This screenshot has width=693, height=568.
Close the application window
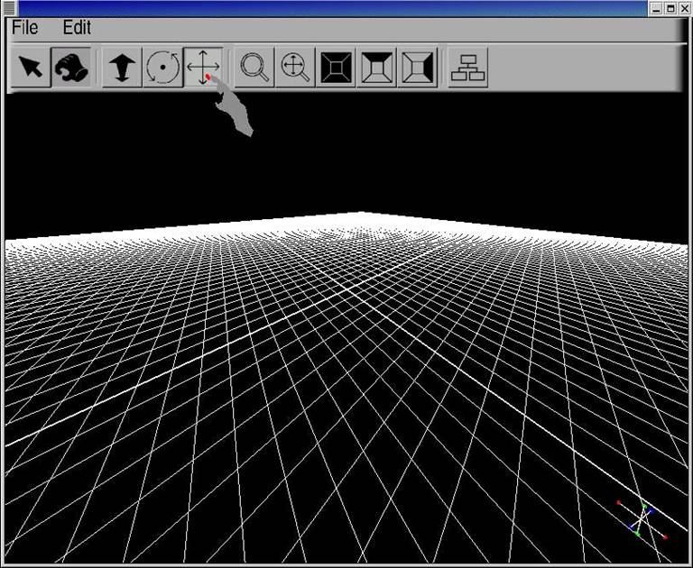click(x=684, y=8)
